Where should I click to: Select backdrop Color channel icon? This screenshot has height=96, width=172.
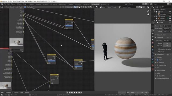point(77,7)
